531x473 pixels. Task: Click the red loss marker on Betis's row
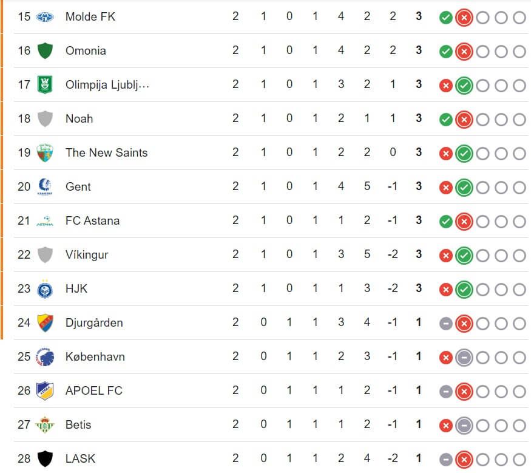446,425
